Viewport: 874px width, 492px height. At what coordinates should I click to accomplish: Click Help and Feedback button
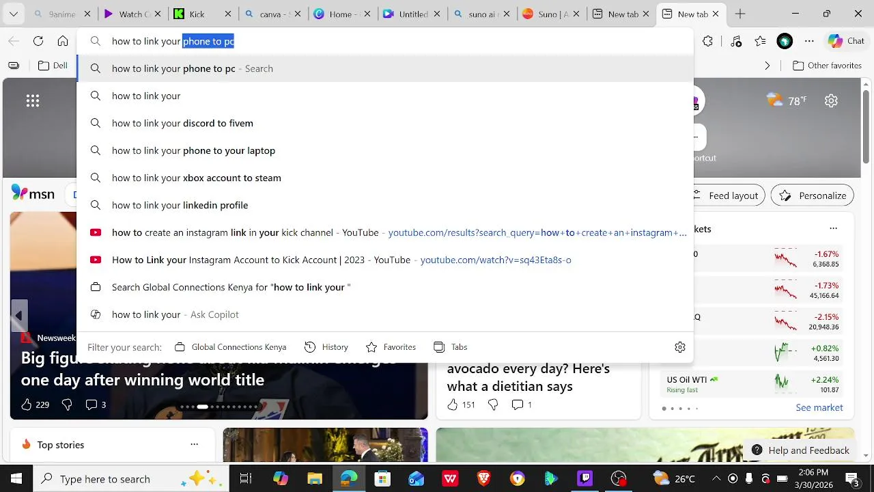coord(800,450)
